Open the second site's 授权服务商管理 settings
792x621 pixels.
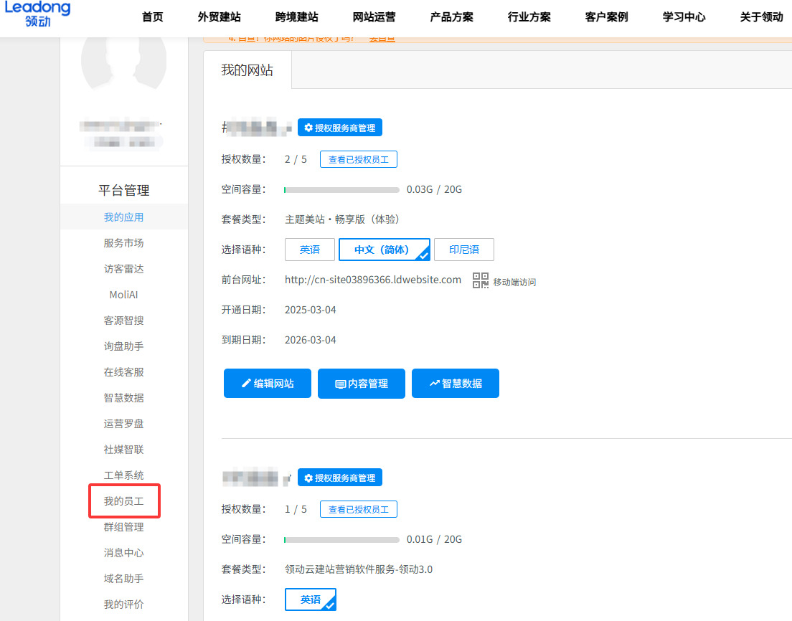(339, 477)
